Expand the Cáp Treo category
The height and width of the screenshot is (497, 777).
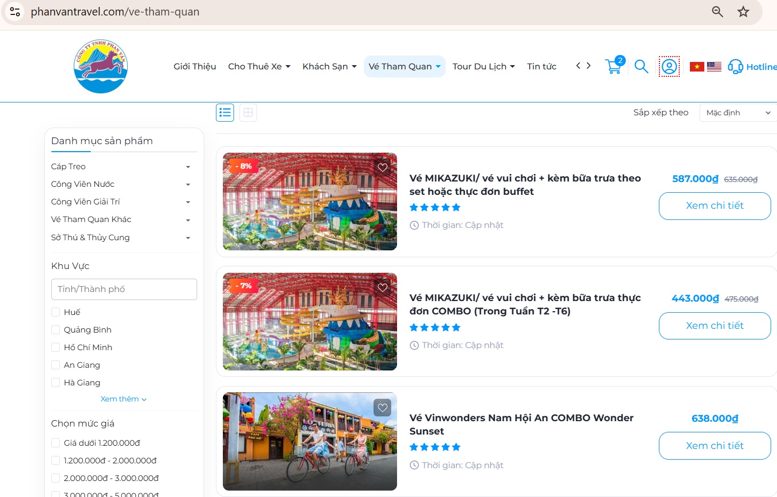tap(188, 167)
